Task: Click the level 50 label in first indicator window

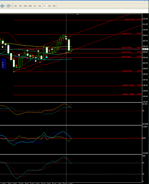Action: pos(143,111)
